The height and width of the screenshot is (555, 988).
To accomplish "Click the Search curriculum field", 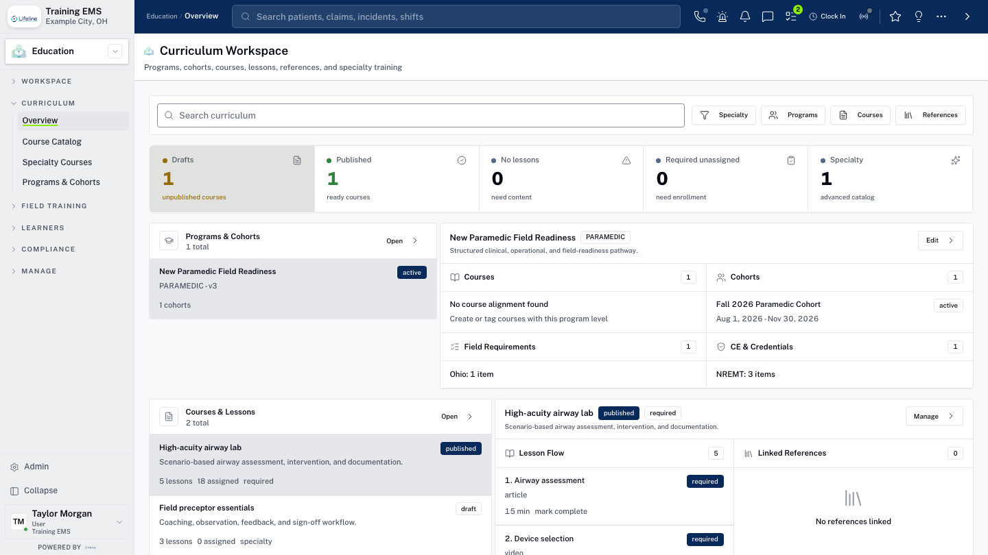I will pos(421,115).
